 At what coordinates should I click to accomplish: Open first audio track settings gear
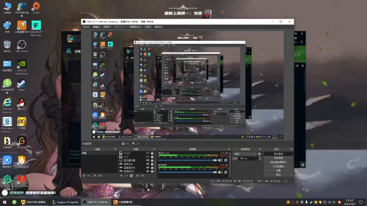[226, 160]
